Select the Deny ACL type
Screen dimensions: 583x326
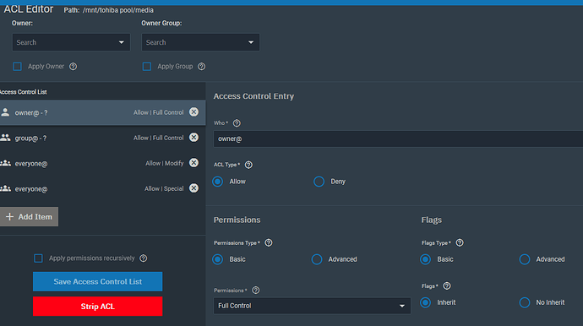[x=319, y=182]
